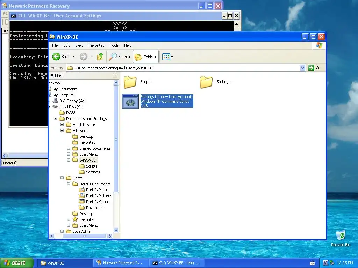Image resolution: width=358 pixels, height=268 pixels.
Task: Collapse the WinXP-BE tree node
Action: (69, 160)
